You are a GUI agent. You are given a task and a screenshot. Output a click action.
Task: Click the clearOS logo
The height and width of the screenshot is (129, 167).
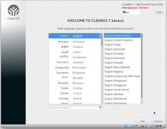pyautogui.click(x=13, y=12)
